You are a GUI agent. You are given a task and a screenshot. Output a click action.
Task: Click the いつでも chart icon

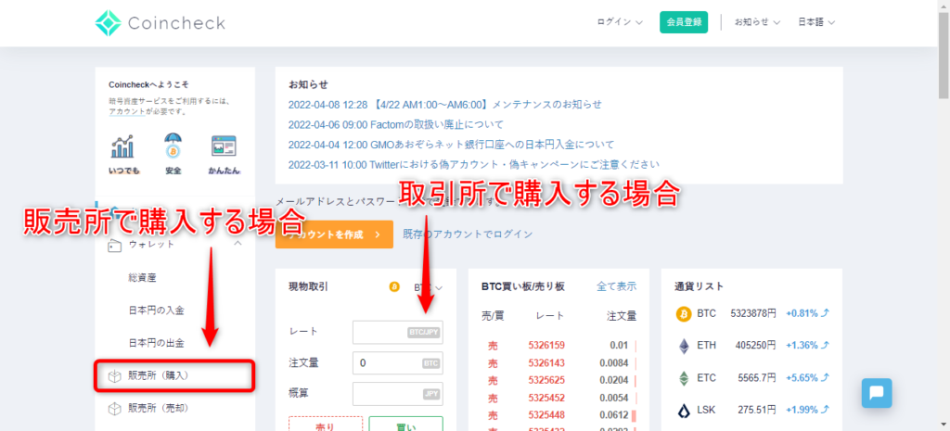pos(123,146)
